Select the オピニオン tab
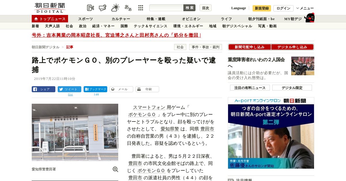The width and height of the screenshot is (346, 181). point(191,19)
